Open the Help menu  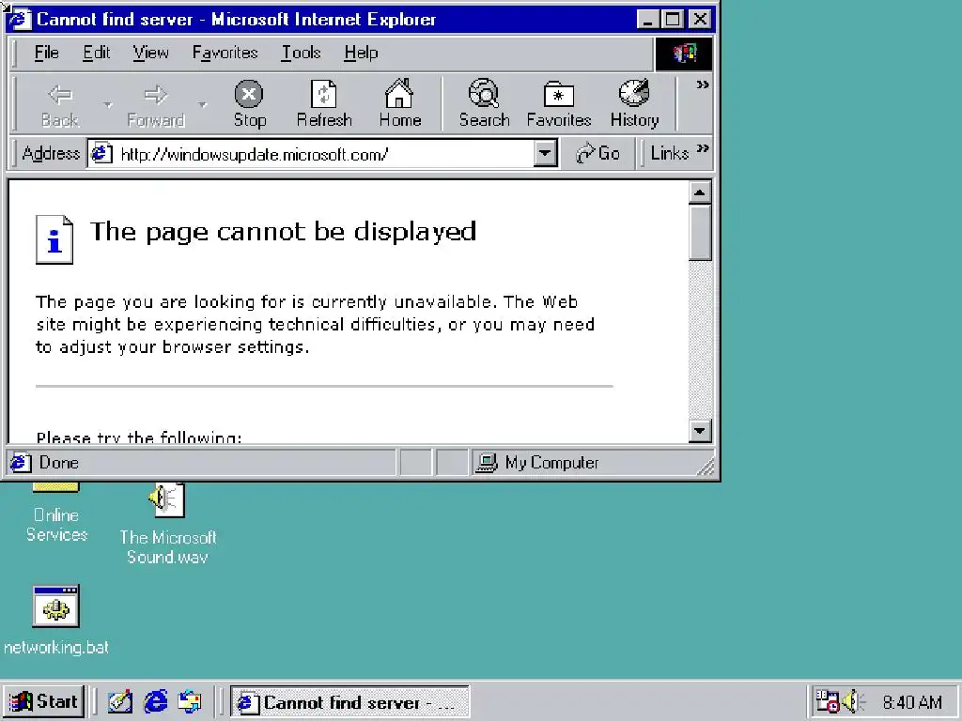361,53
